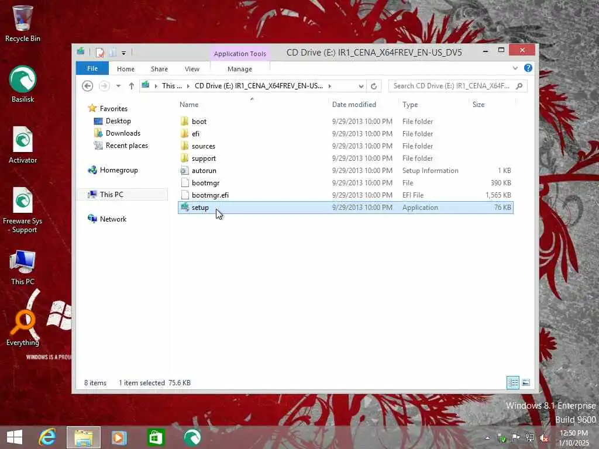Viewport: 599px width, 449px height.
Task: Open Windows Store from taskbar
Action: (156, 437)
